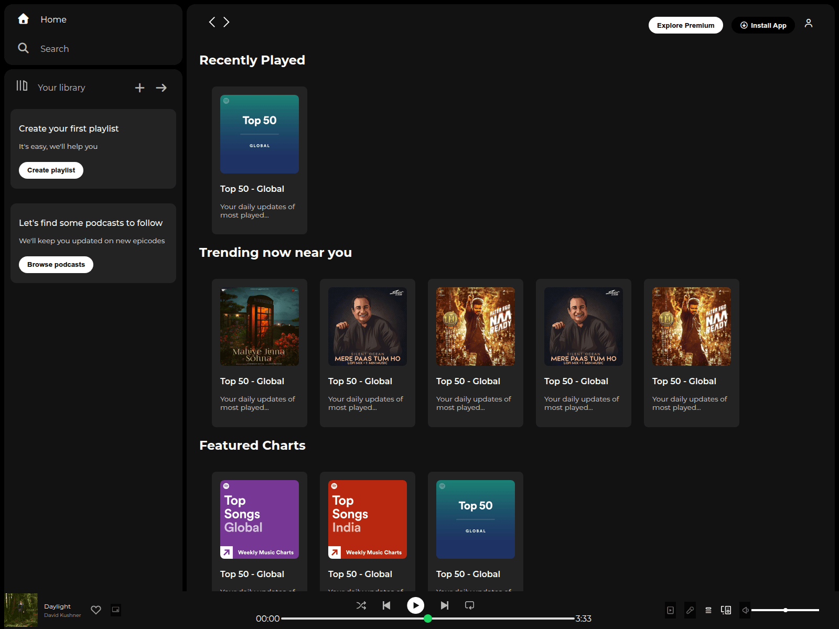Navigate forward with right chevron

(x=227, y=22)
